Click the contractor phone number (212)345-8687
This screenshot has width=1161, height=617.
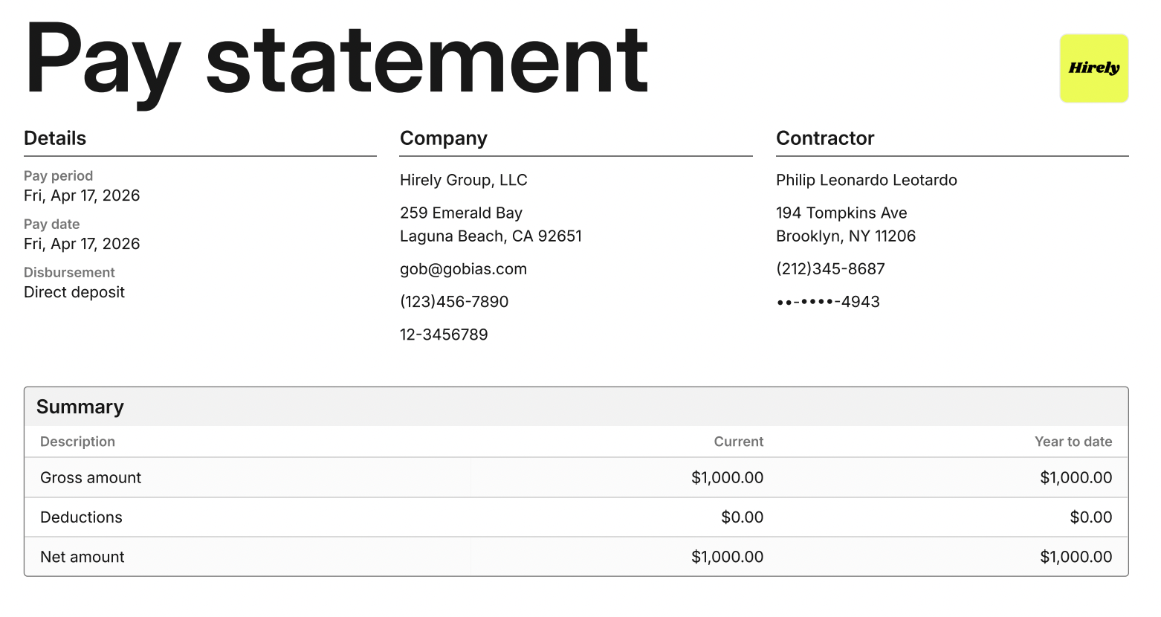coord(830,269)
